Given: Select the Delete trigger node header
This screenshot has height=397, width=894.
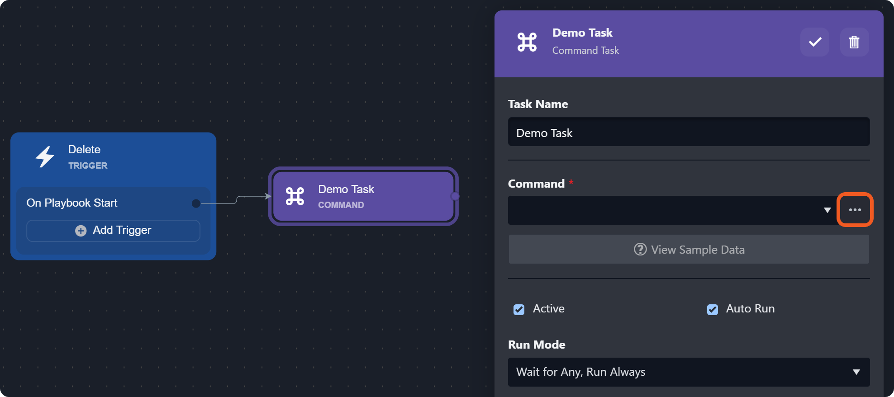Looking at the screenshot, I should (113, 157).
